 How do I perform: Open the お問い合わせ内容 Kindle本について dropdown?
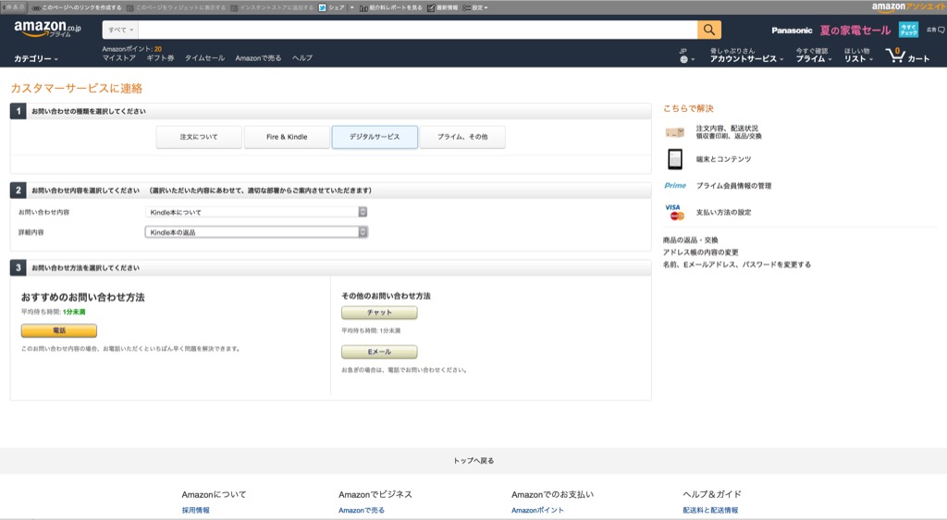pos(256,212)
